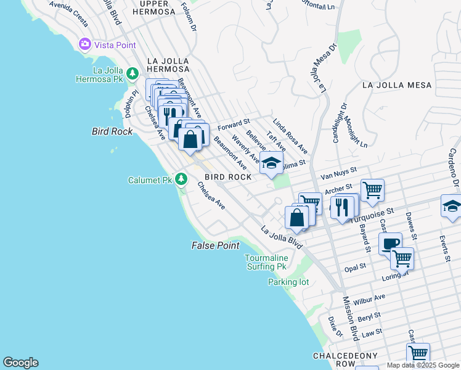The width and height of the screenshot is (461, 370).
Task: Click the UPPER HERMOSA label
Action: coord(153,8)
